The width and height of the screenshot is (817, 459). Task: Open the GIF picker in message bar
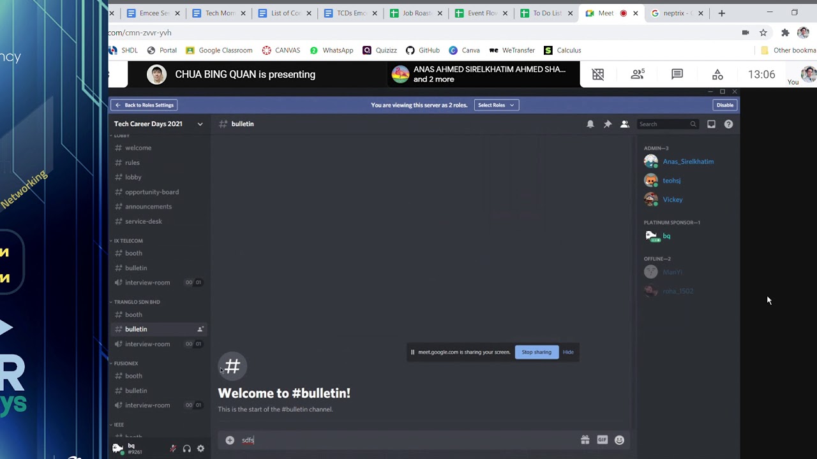click(x=602, y=440)
